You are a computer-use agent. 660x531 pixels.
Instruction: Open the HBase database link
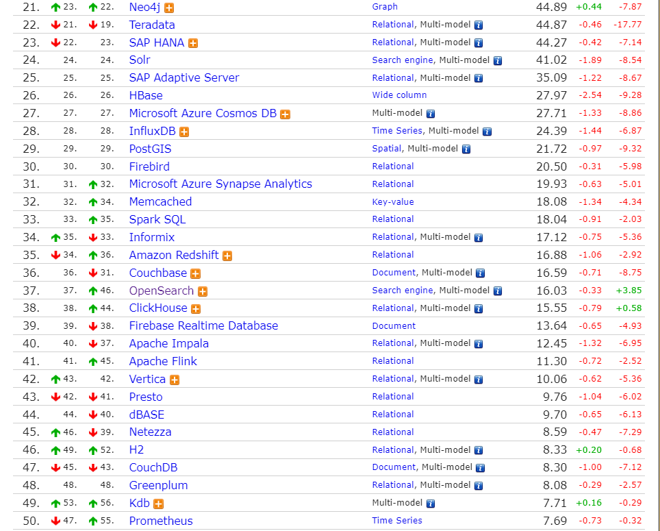click(x=146, y=96)
